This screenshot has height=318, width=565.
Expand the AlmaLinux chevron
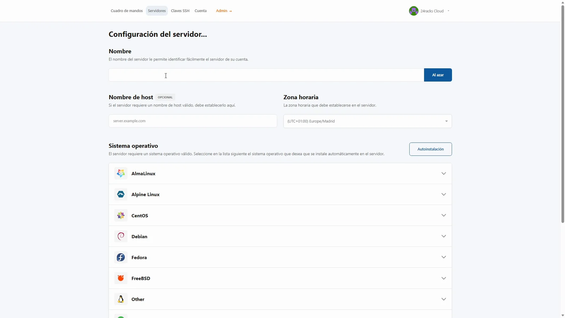(x=444, y=173)
